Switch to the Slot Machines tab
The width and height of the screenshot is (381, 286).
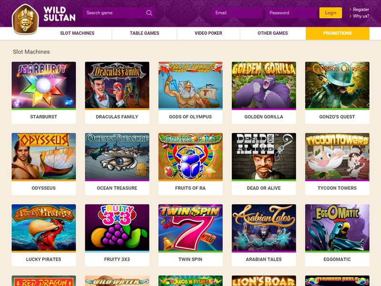pyautogui.click(x=77, y=33)
